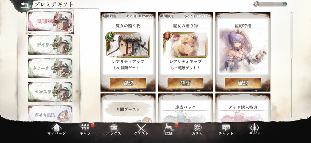Open the 試練 flag icon
This screenshot has width=311, height=143.
point(169,130)
